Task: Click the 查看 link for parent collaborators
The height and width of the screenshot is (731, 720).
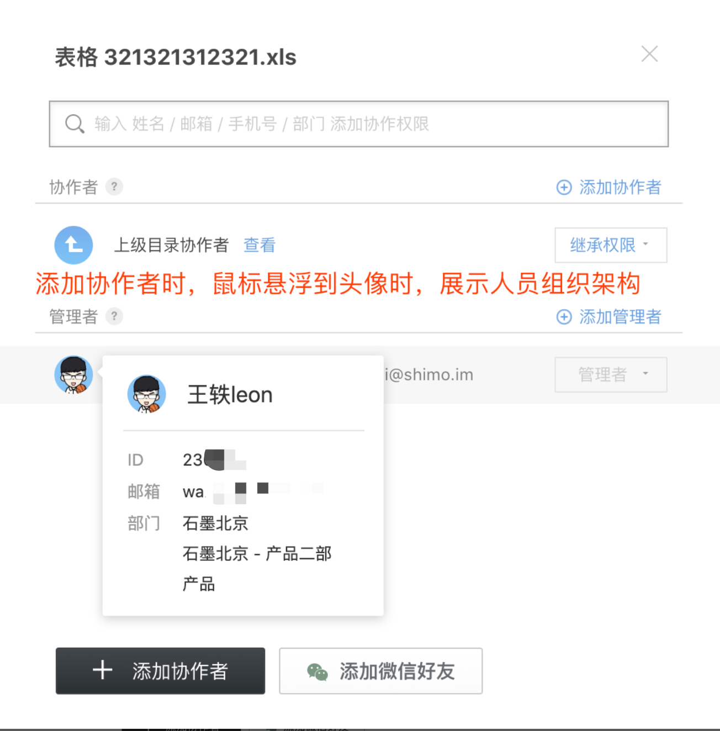Action: point(260,245)
